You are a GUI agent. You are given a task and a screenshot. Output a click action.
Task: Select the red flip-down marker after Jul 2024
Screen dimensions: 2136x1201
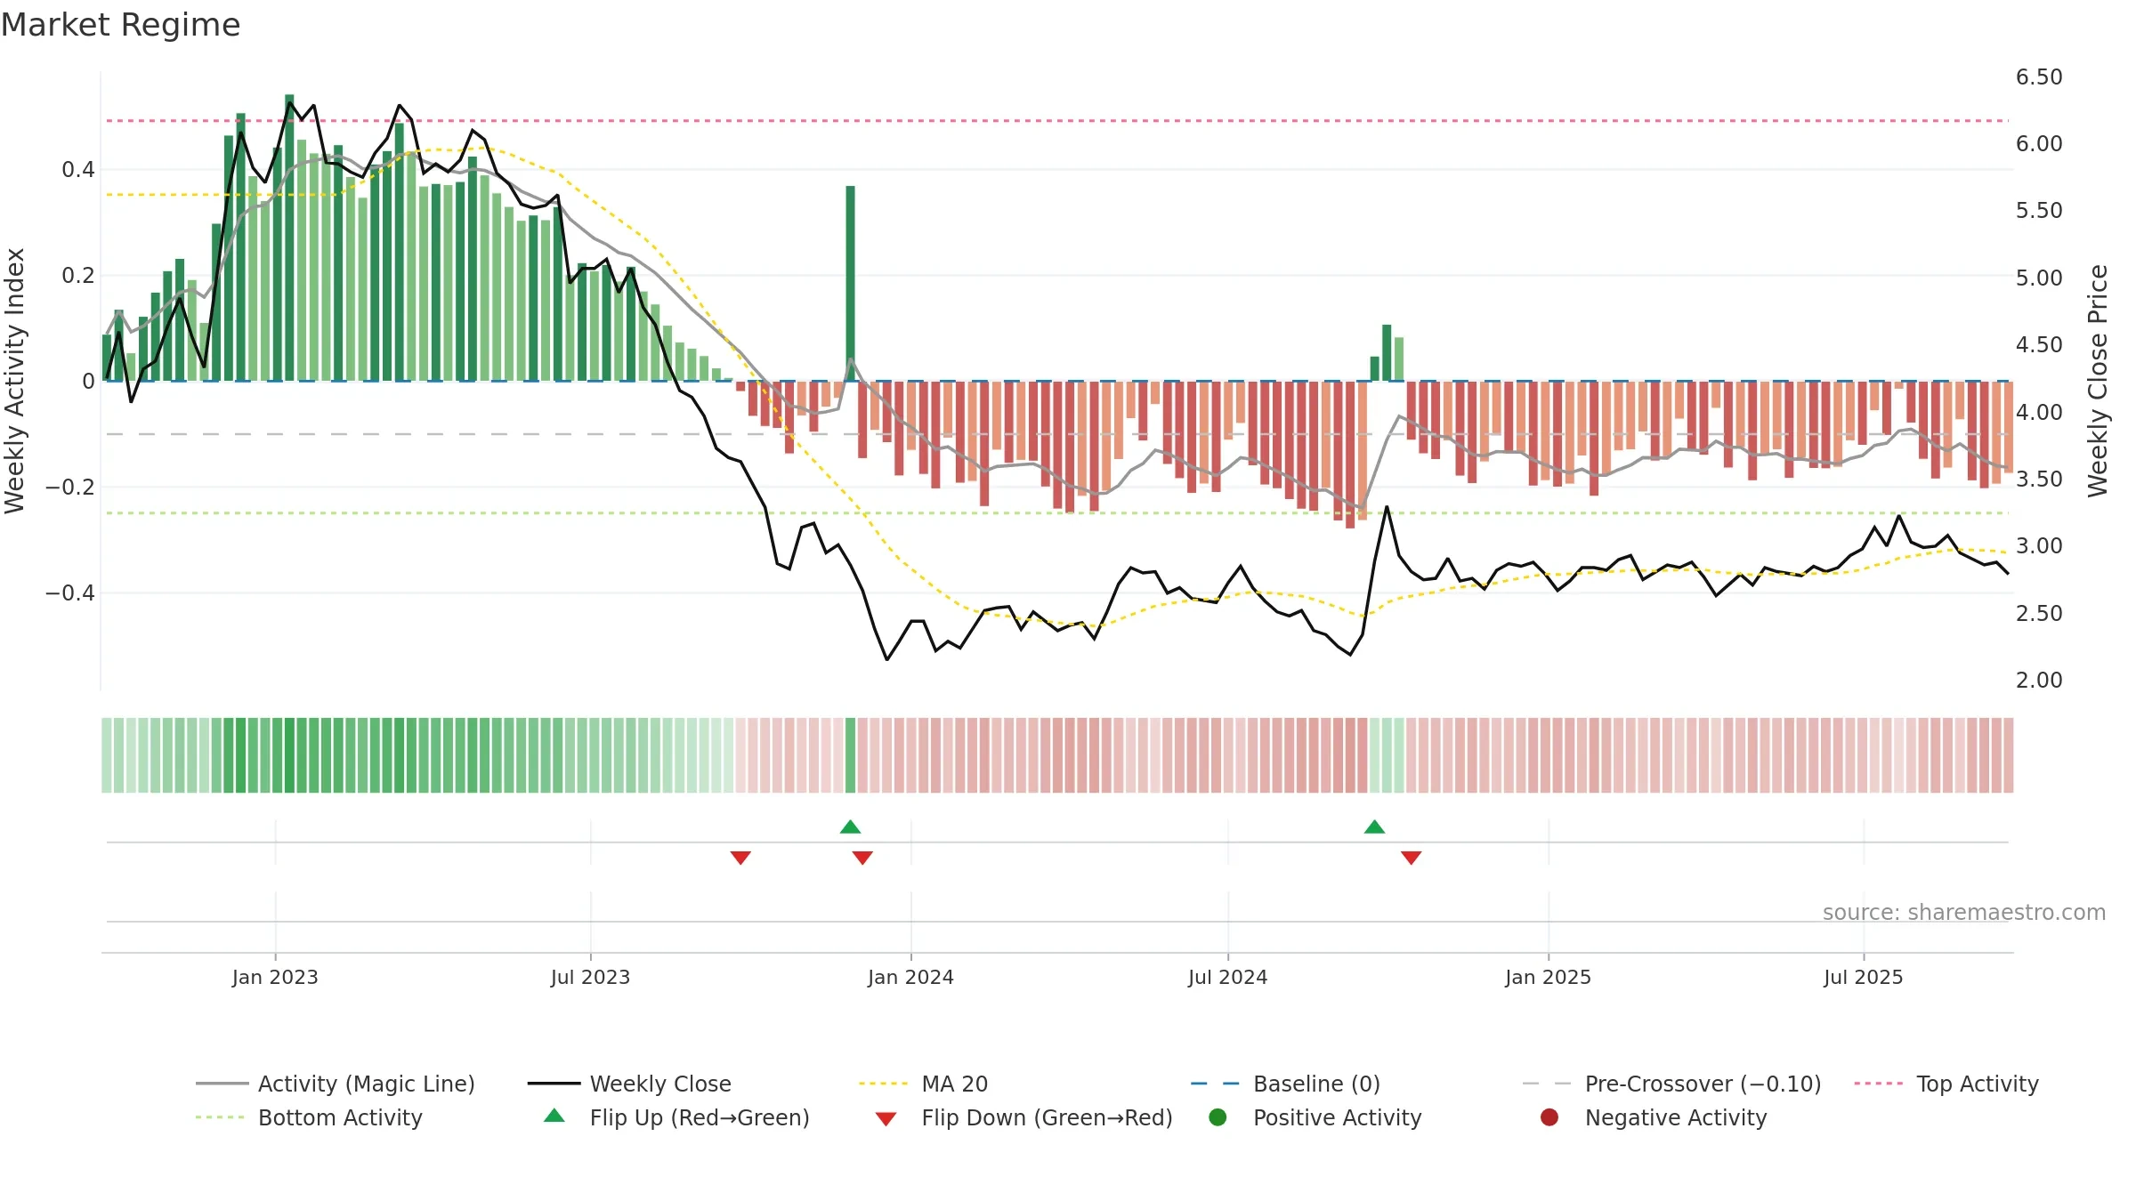click(1411, 858)
